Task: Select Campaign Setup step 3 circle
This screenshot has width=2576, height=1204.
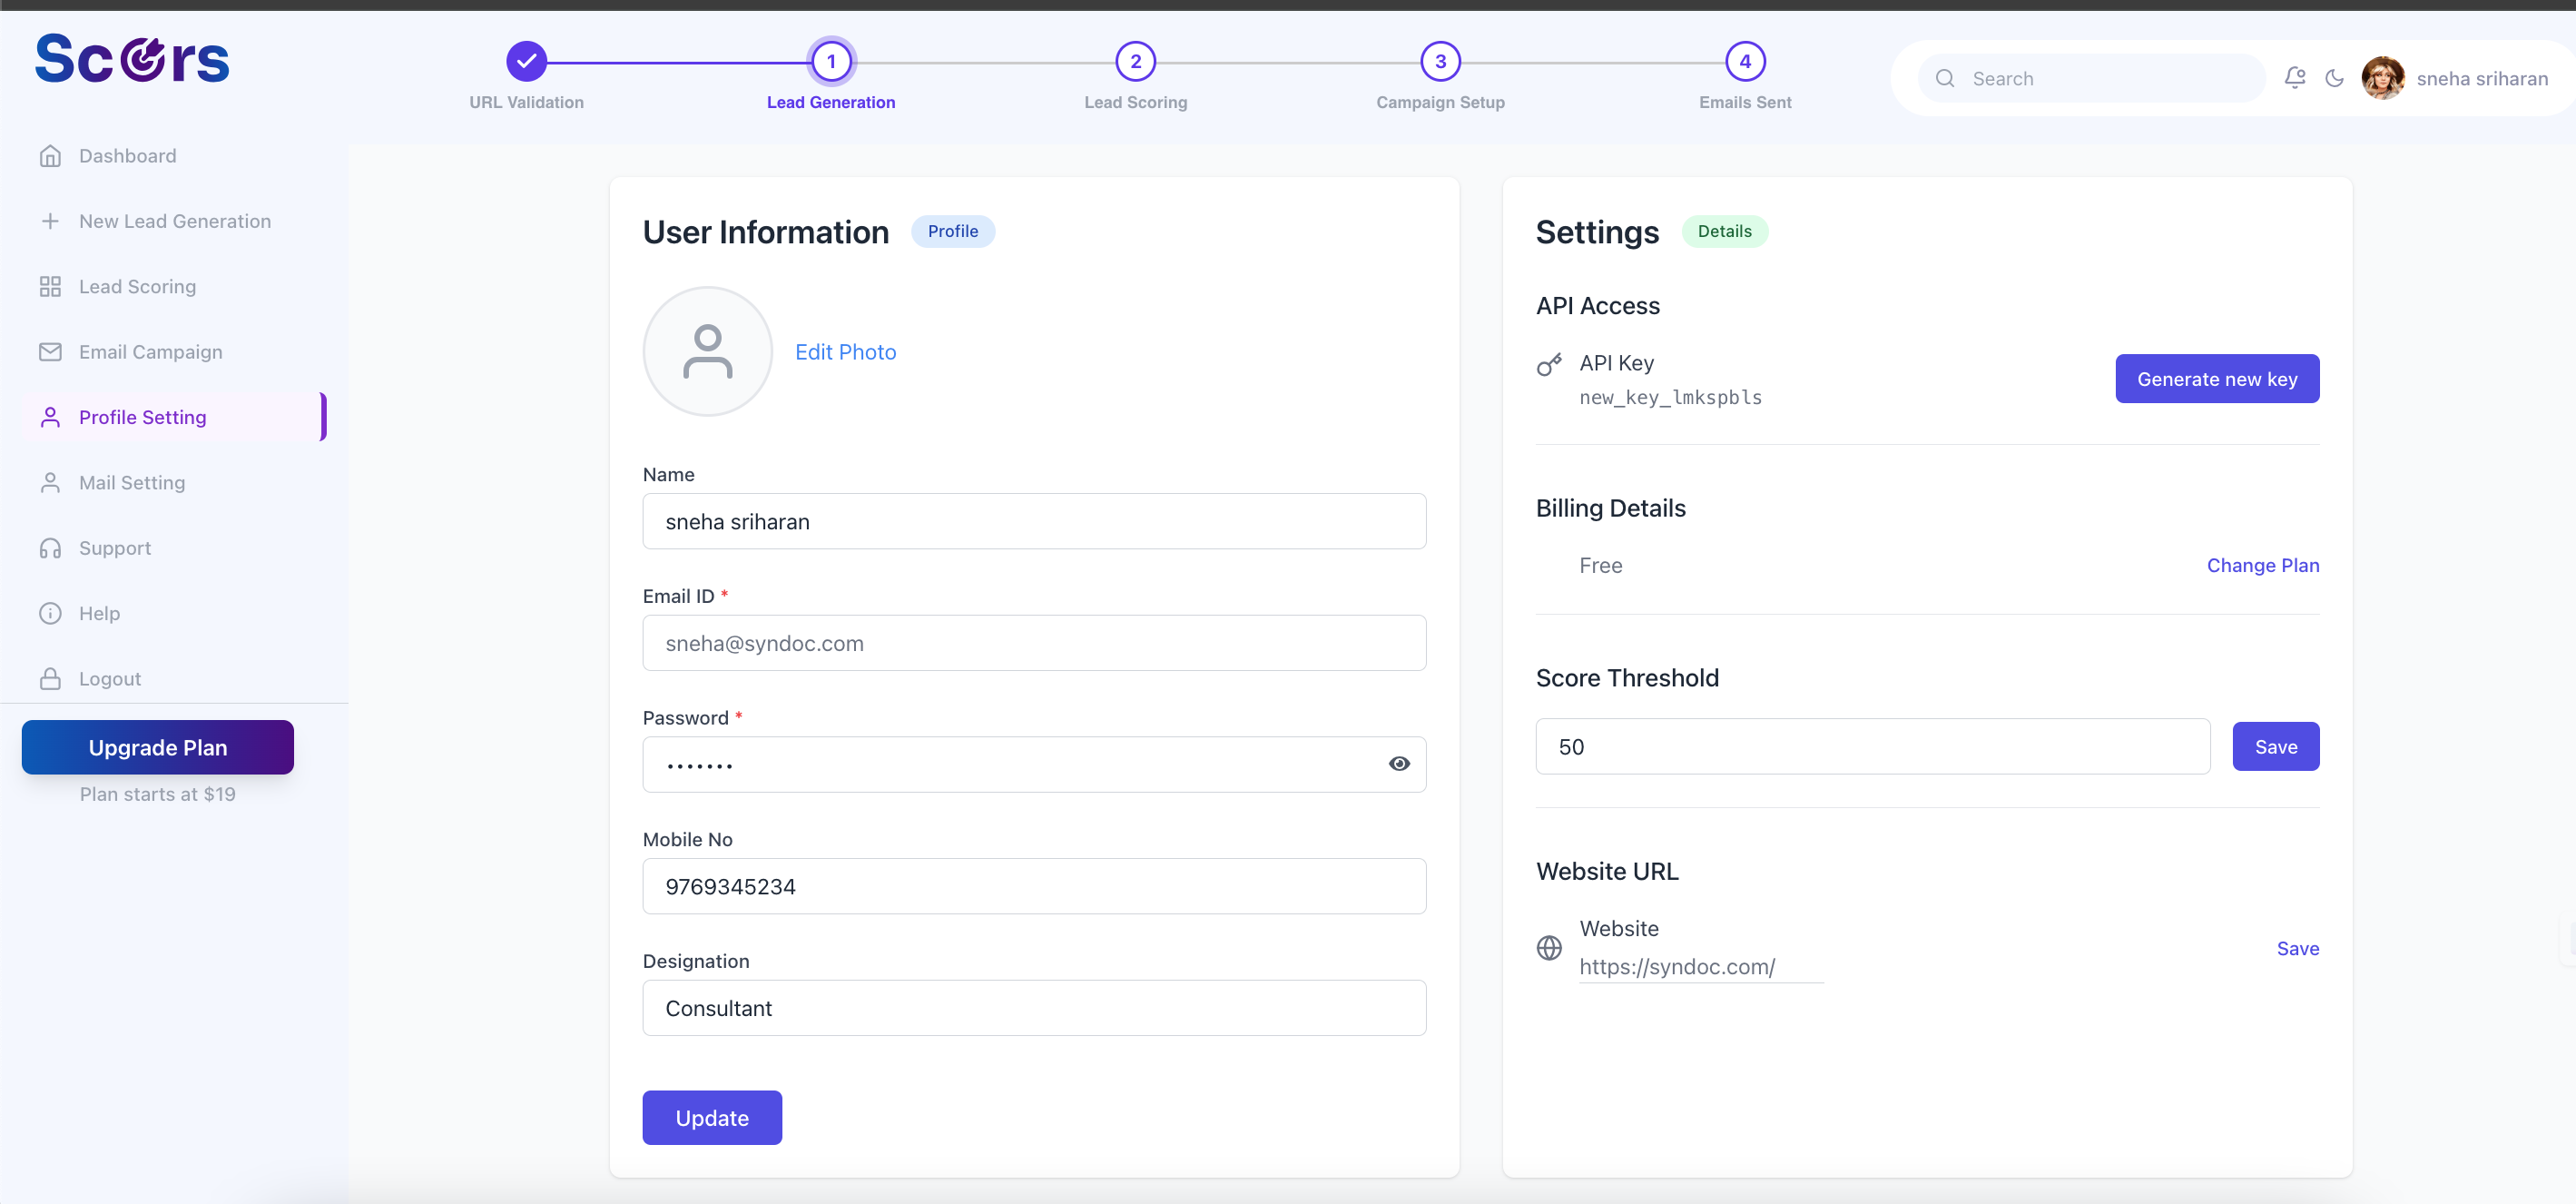Action: [1440, 62]
